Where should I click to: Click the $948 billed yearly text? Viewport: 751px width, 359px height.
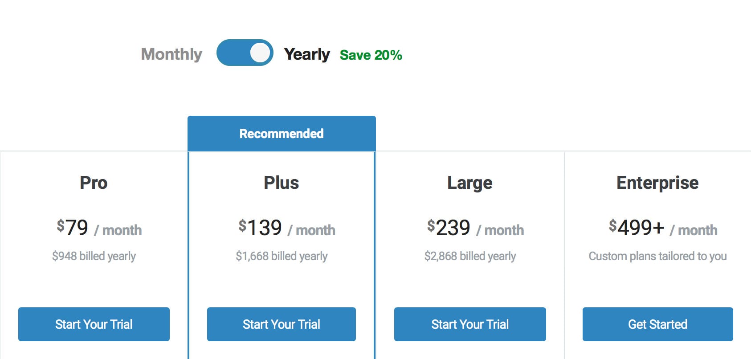point(94,256)
